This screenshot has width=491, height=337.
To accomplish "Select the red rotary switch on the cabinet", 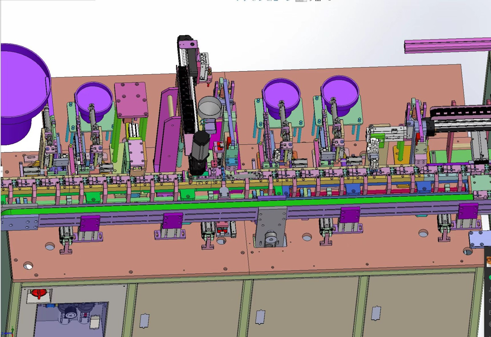I will coord(39,294).
